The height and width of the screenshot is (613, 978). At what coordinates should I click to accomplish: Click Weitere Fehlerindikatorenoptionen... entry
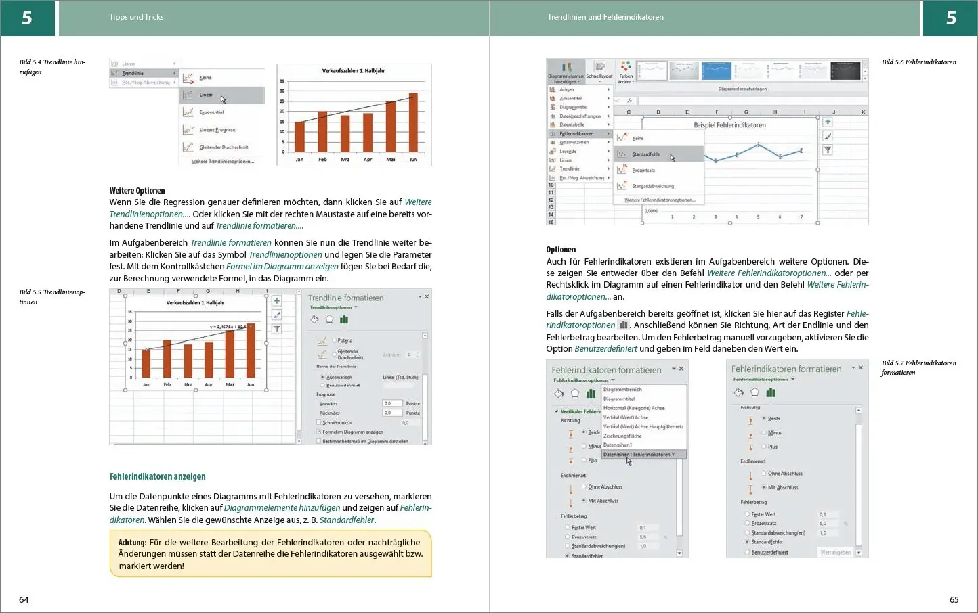coord(660,200)
